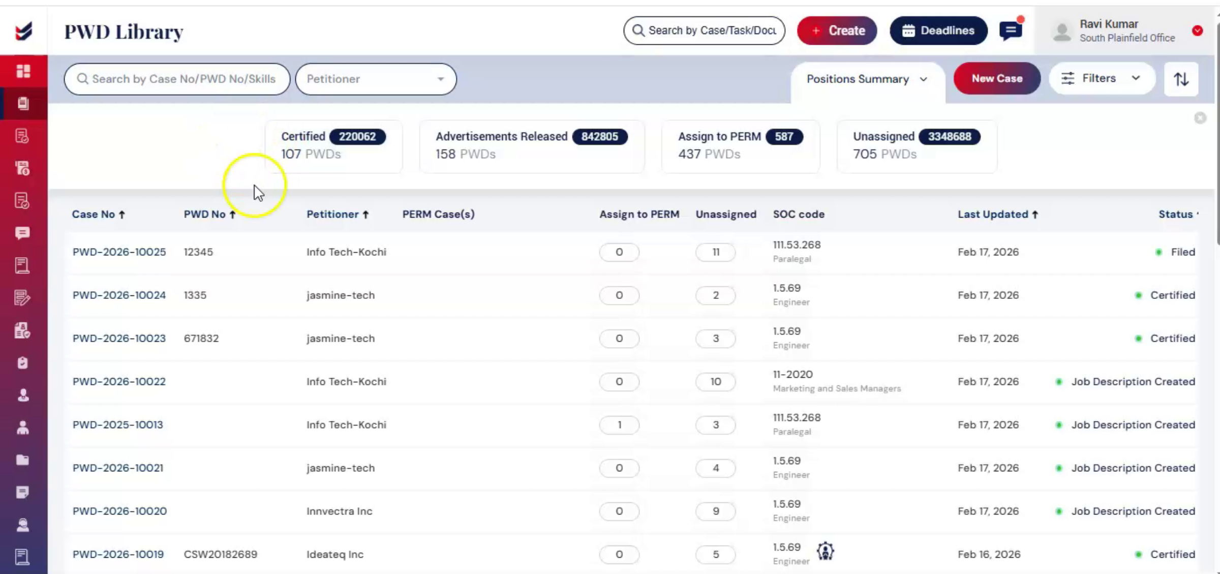Open case link PWD-2026-10021

click(117, 468)
